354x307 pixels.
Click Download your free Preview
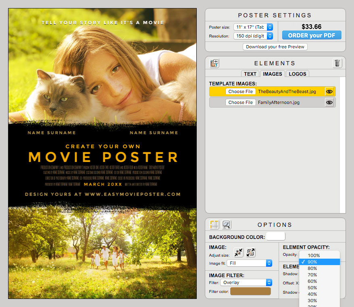pyautogui.click(x=275, y=46)
